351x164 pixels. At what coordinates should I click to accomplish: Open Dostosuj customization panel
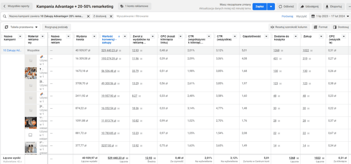(341, 27)
